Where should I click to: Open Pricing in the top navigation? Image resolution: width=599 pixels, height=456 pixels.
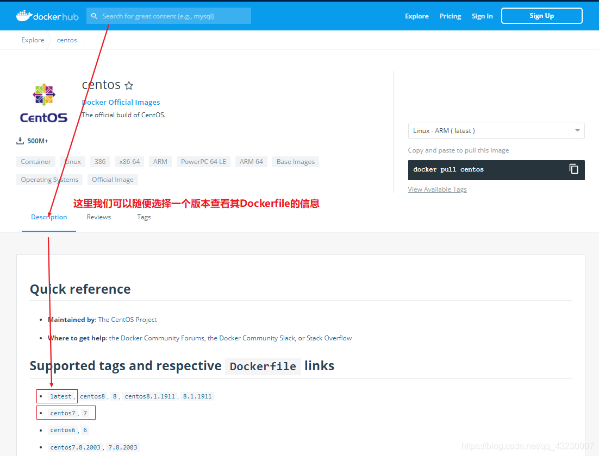click(450, 16)
